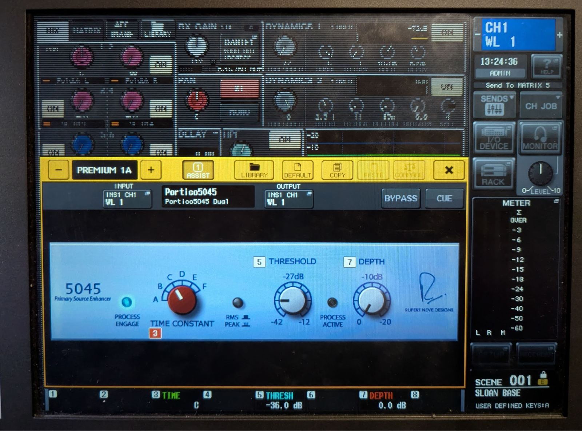Toggle plug-in BYPASS
This screenshot has height=431, width=582.
[401, 198]
